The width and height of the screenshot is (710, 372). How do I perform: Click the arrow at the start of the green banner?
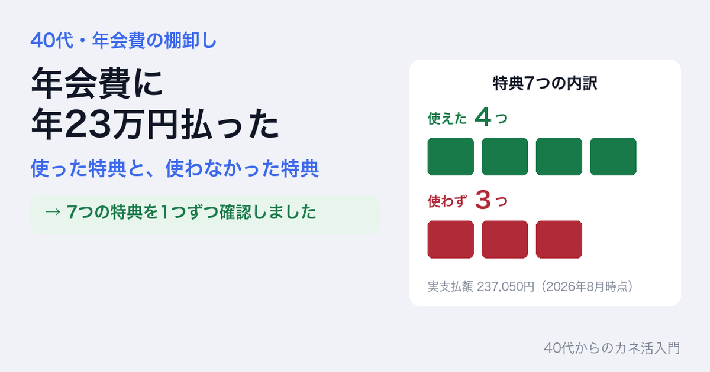click(x=53, y=213)
